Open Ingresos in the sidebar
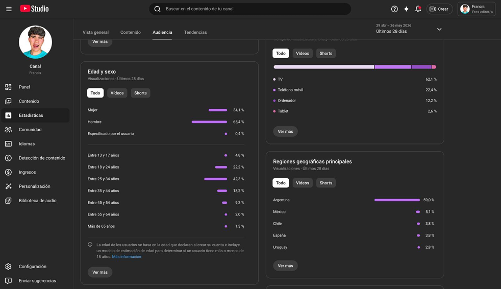Screen dimensions: 501x289 point(35,172)
